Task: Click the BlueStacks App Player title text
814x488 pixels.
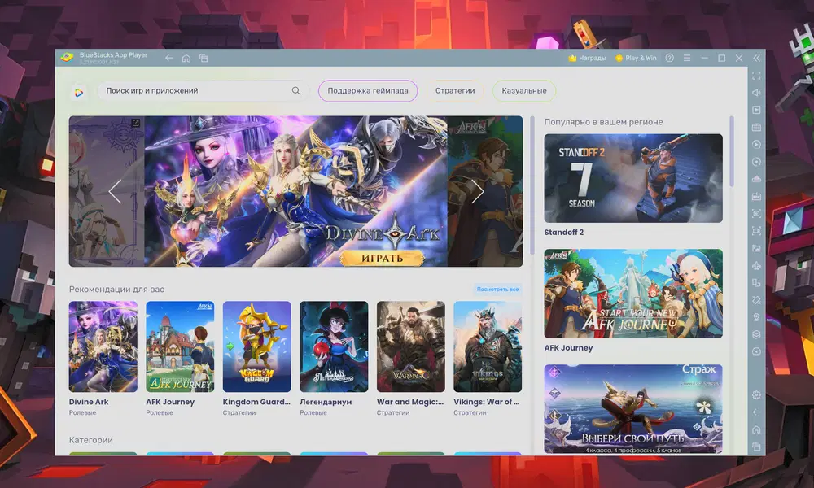Action: point(114,55)
